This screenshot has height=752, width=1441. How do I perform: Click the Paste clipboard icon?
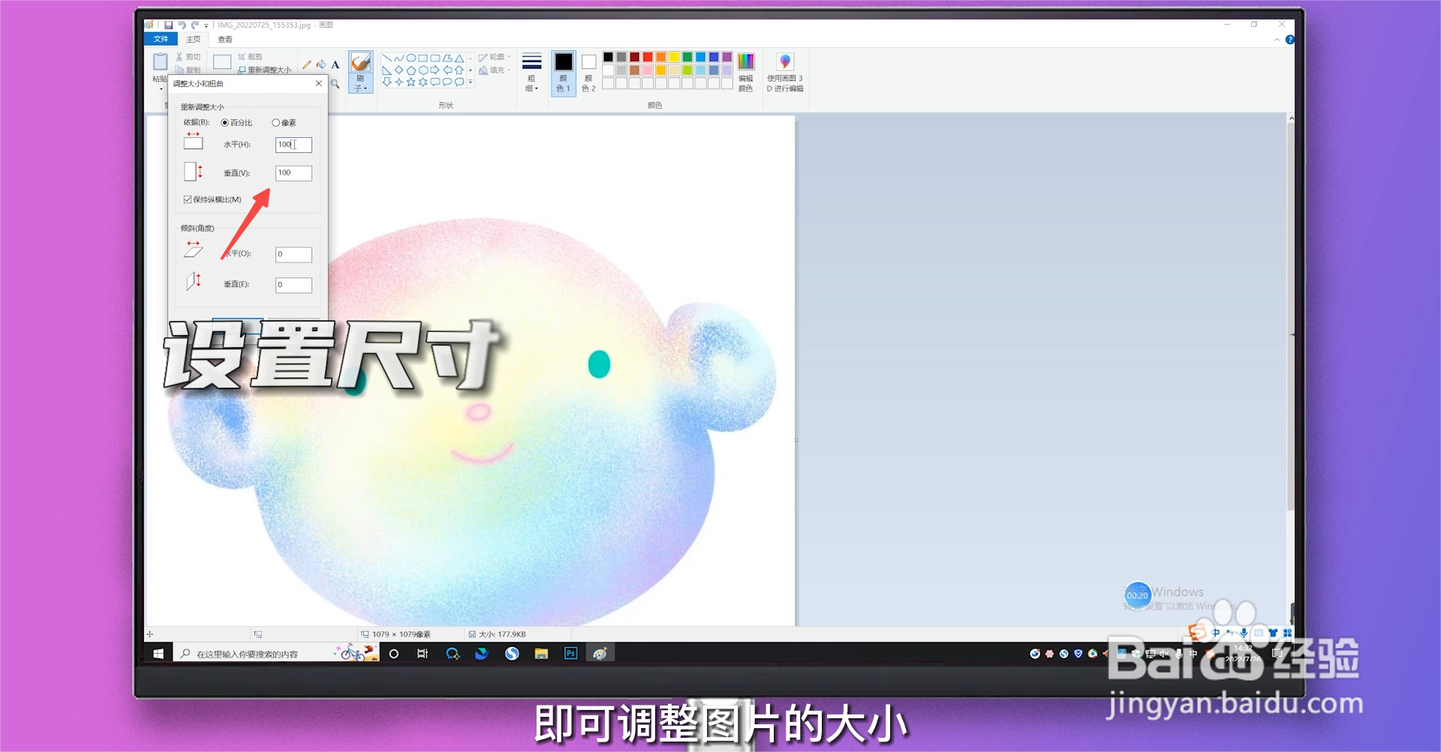(160, 61)
